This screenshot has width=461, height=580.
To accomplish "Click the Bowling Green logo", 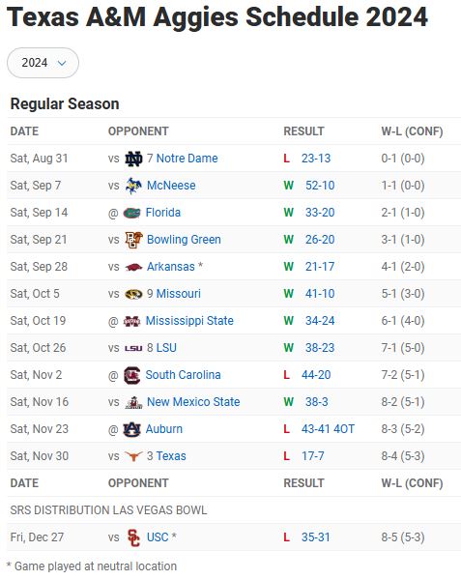I will point(133,240).
